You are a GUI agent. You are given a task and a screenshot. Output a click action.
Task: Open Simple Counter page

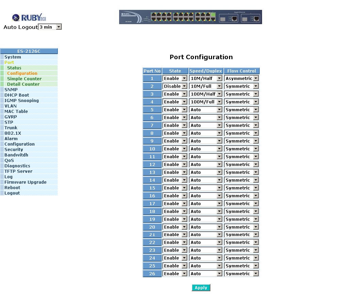[25, 79]
